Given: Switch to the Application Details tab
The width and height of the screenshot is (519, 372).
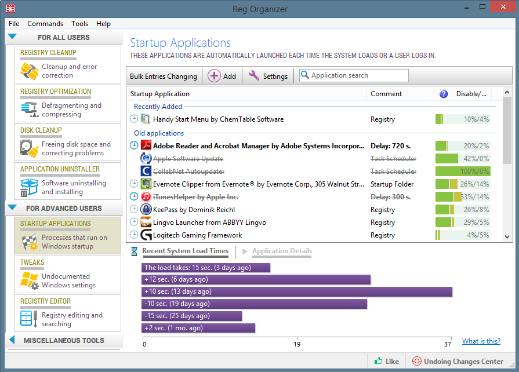Looking at the screenshot, I should coord(282,251).
